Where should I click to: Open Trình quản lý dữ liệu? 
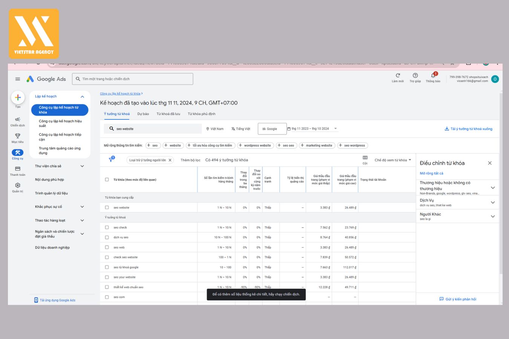pos(51,193)
